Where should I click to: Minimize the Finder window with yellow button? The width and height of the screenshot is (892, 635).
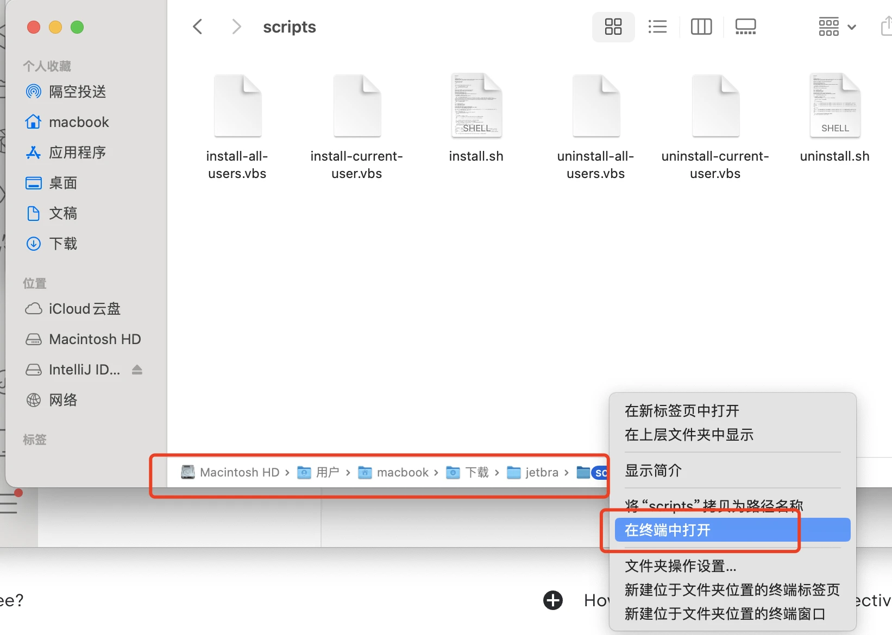[55, 27]
